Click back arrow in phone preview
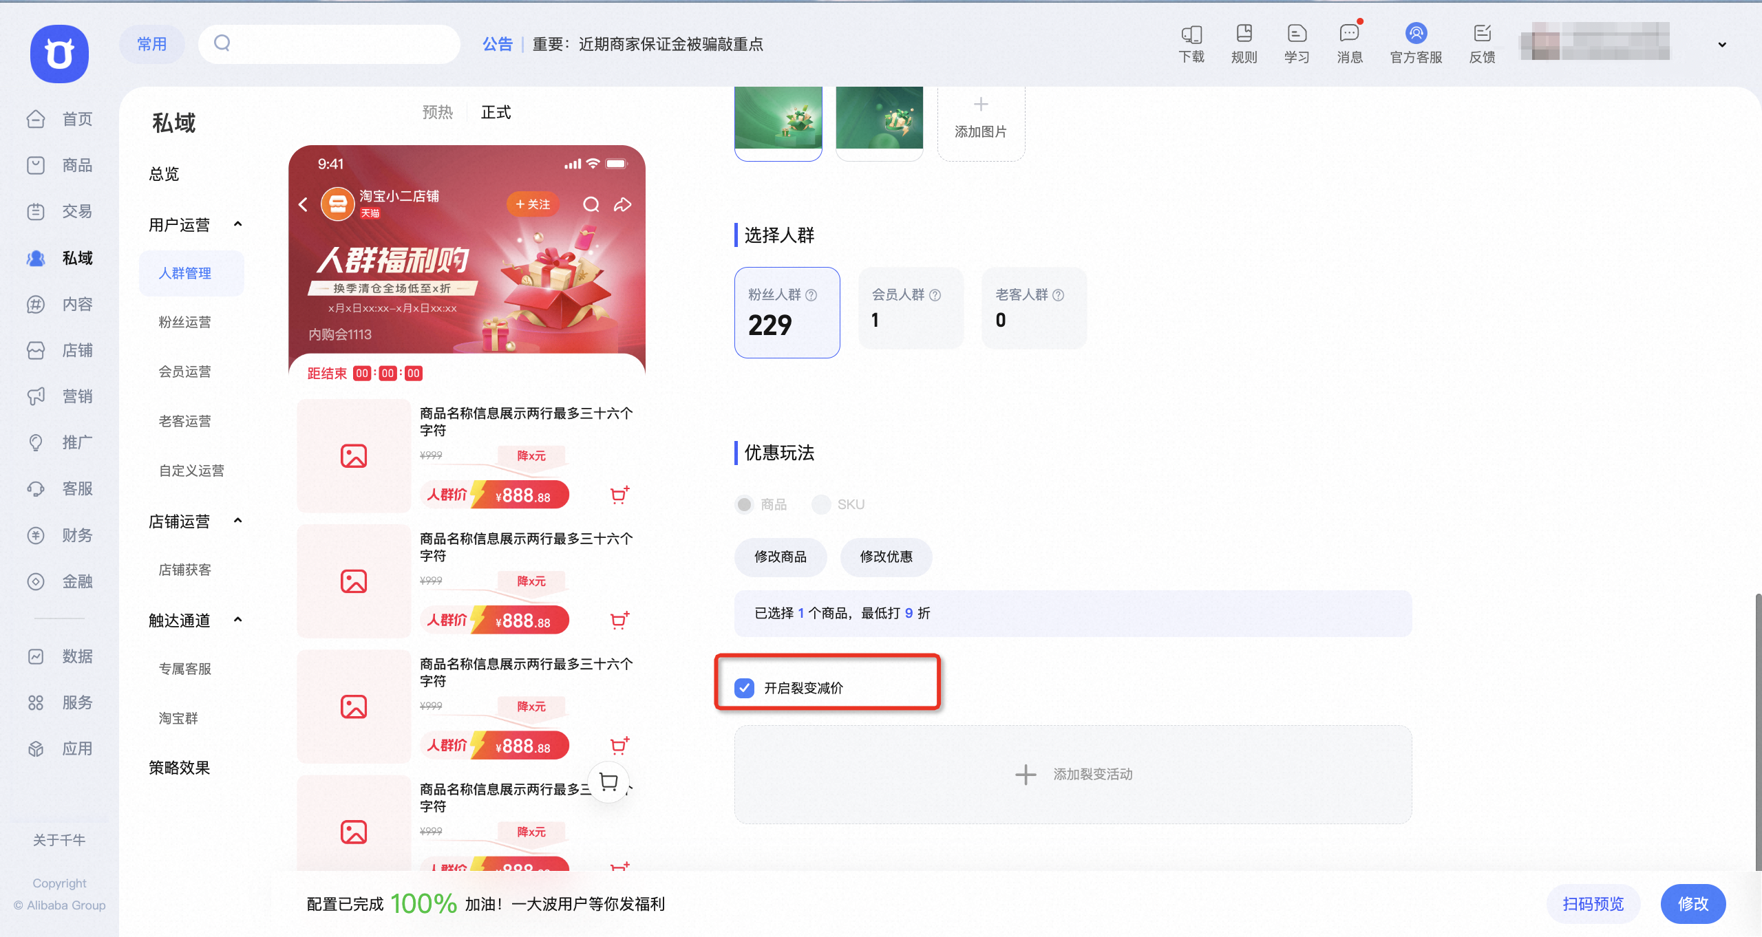The image size is (1762, 937). click(x=303, y=204)
